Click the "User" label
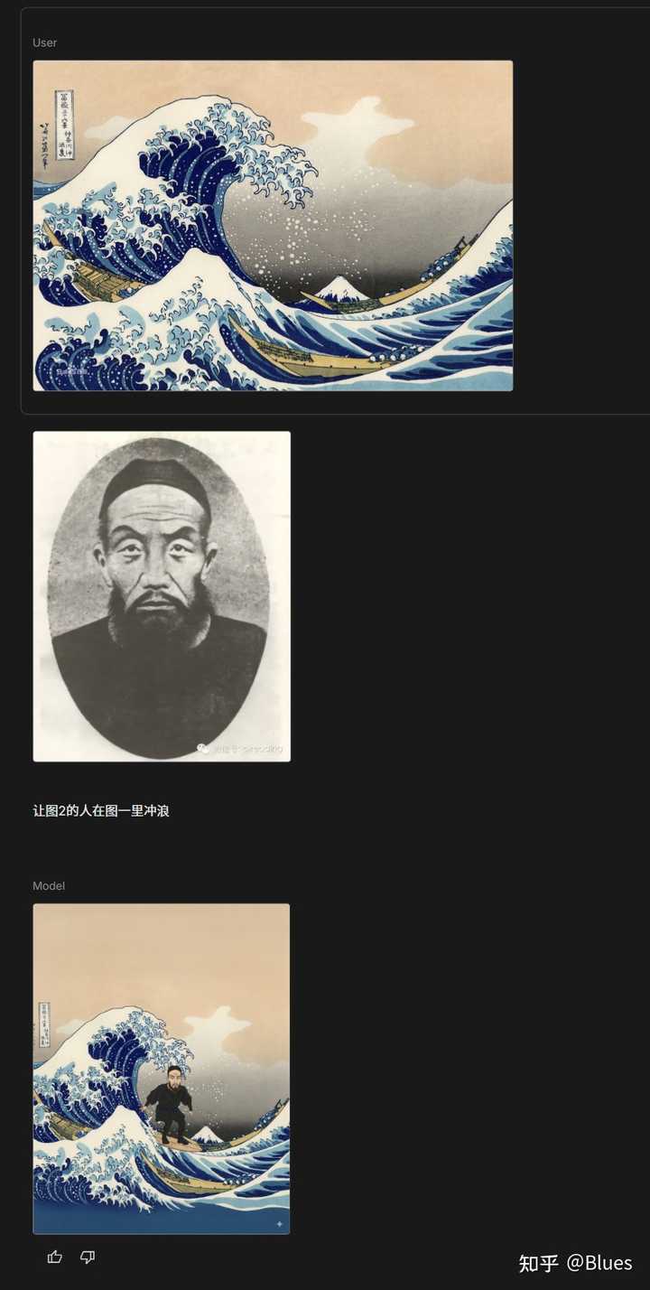650x1290 pixels. tap(45, 42)
